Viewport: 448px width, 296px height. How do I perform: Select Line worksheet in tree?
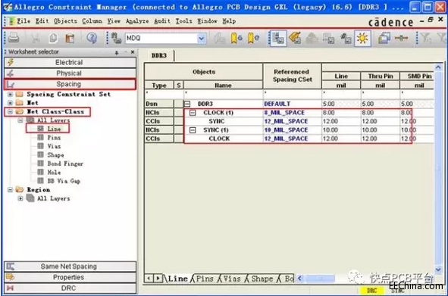coord(54,129)
